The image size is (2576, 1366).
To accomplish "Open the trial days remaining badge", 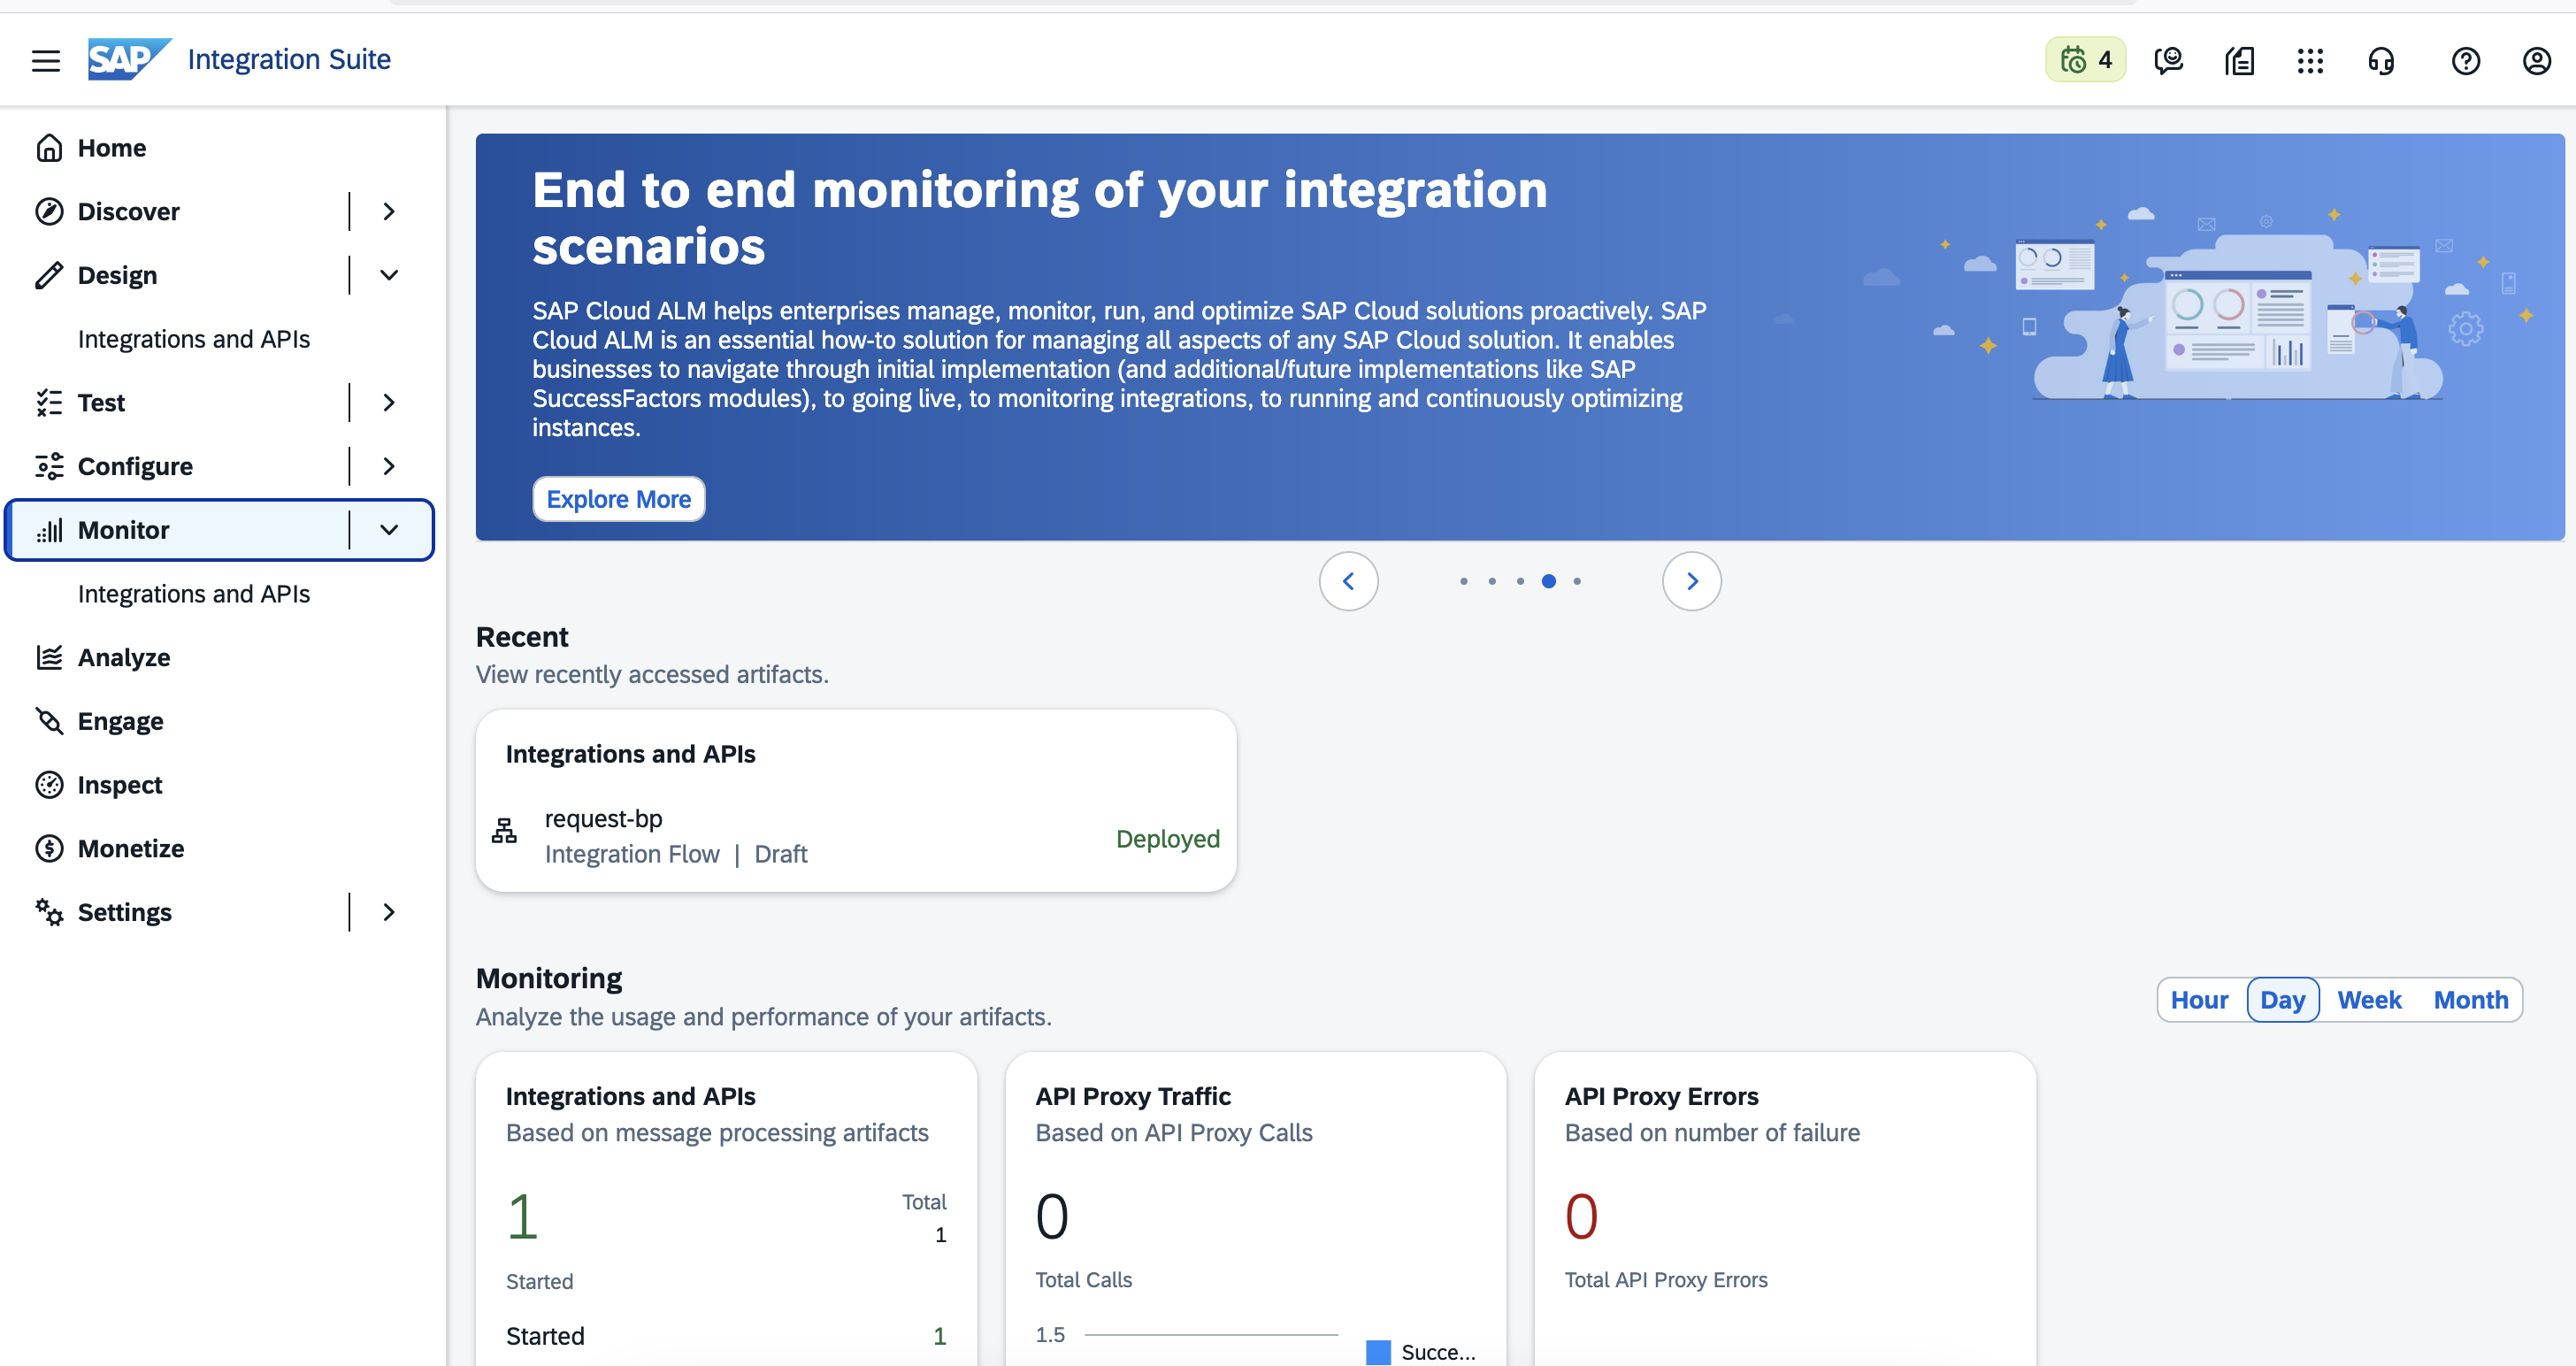I will (2085, 60).
